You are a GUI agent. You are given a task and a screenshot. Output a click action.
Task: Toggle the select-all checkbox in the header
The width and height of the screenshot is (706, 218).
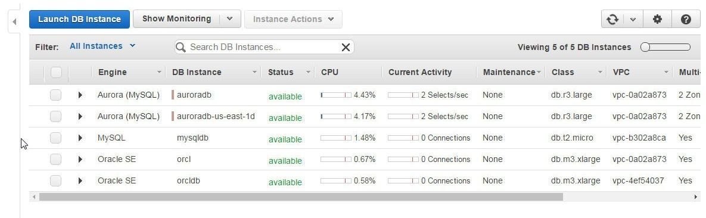[x=56, y=72]
